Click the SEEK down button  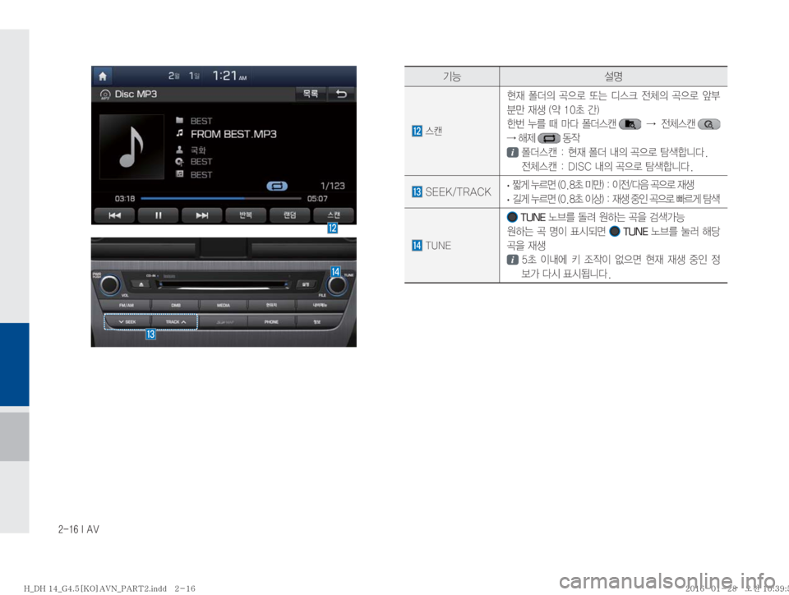127,322
